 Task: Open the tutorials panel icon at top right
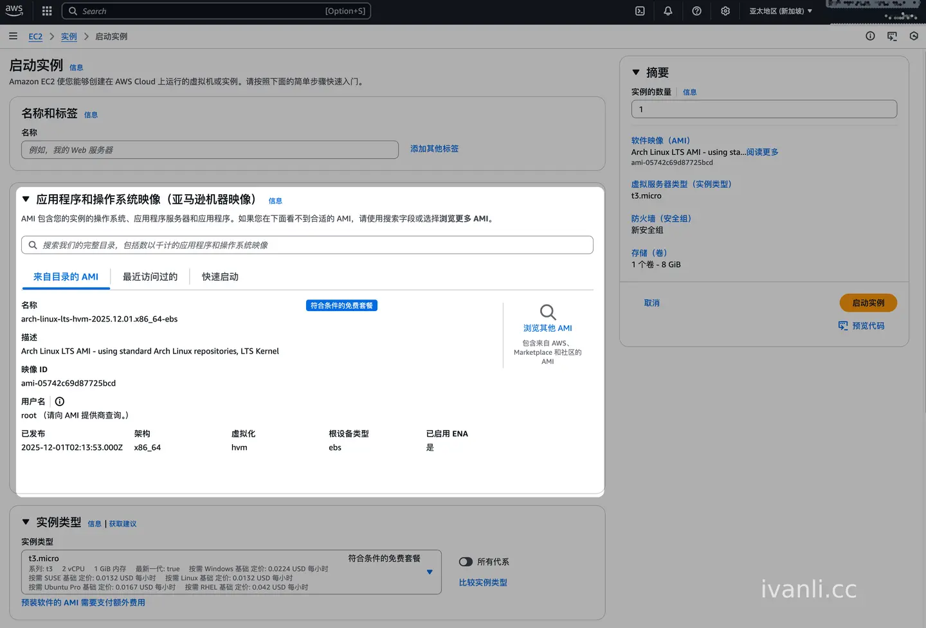click(892, 36)
